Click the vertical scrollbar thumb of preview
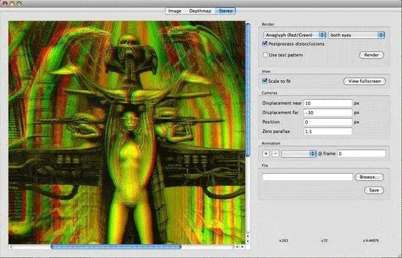Screen dimensions: 402x258 247,90
